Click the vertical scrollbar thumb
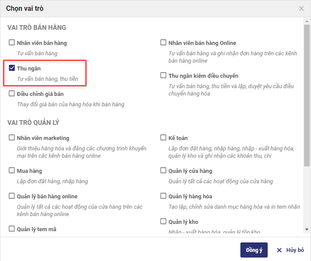This screenshot has height=261, width=311. (307, 95)
